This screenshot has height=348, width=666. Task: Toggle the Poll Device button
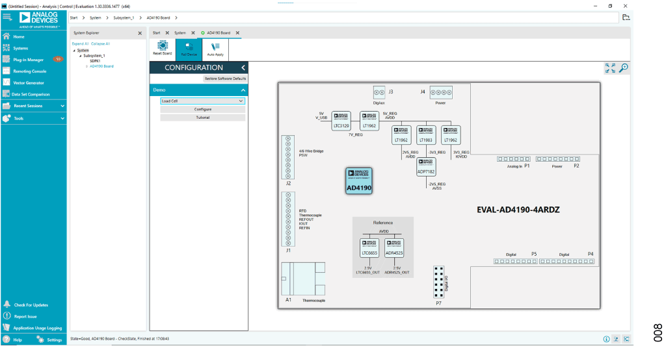188,49
